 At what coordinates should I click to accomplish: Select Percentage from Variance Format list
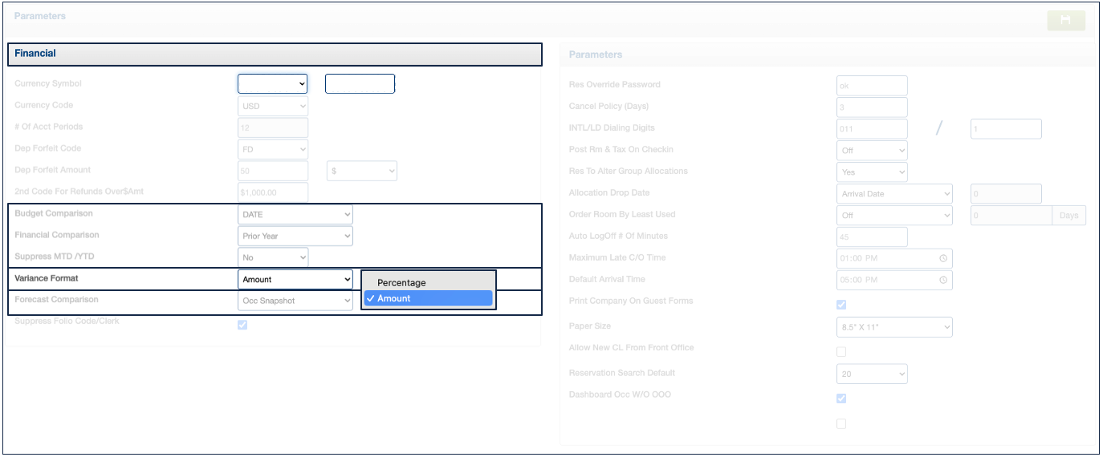pyautogui.click(x=401, y=283)
